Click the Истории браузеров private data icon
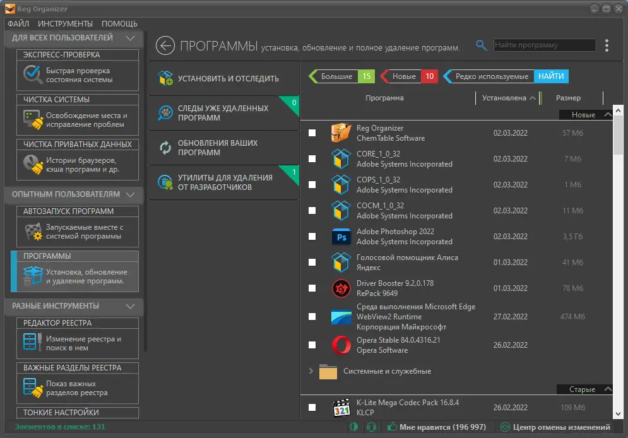This screenshot has height=438, width=628. (x=33, y=165)
